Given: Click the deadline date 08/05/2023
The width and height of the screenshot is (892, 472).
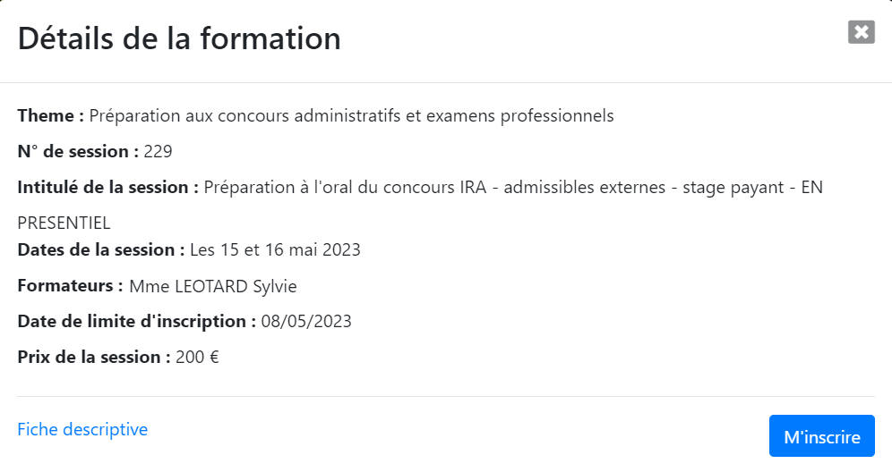Looking at the screenshot, I should coord(306,322).
